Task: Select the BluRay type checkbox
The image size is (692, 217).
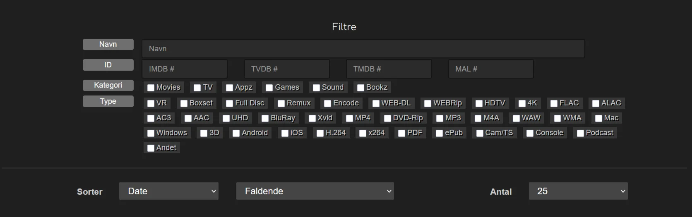Action: (265, 118)
